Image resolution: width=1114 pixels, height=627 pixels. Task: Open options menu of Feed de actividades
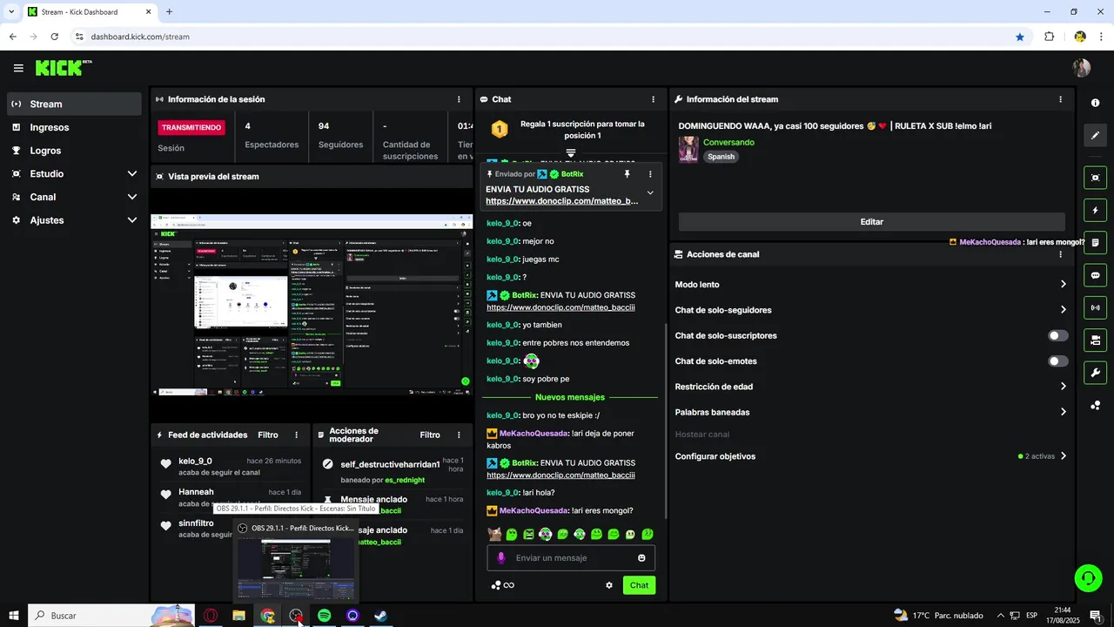pos(296,435)
